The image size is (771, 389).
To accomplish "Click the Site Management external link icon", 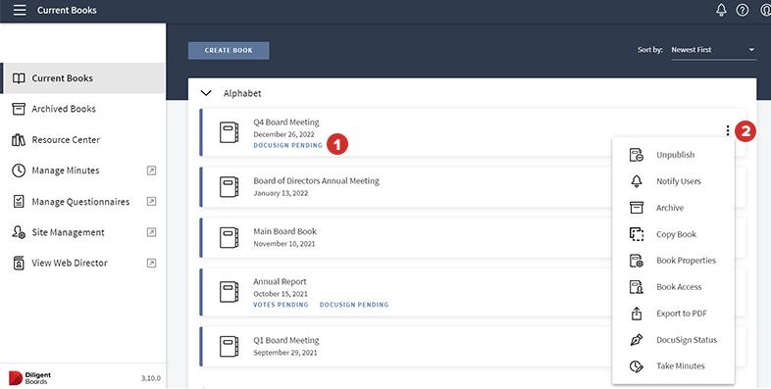I will pyautogui.click(x=151, y=232).
